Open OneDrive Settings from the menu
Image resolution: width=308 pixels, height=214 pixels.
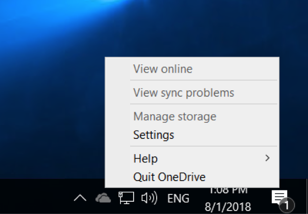[x=153, y=134]
